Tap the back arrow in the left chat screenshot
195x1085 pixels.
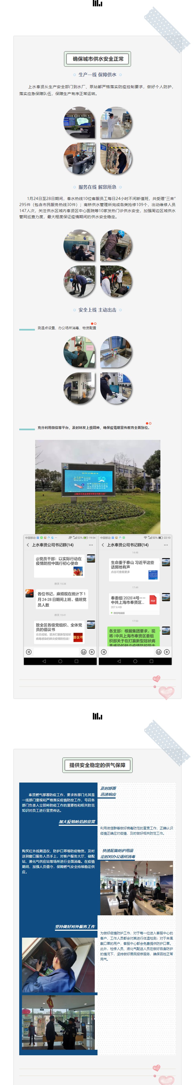click(x=28, y=545)
